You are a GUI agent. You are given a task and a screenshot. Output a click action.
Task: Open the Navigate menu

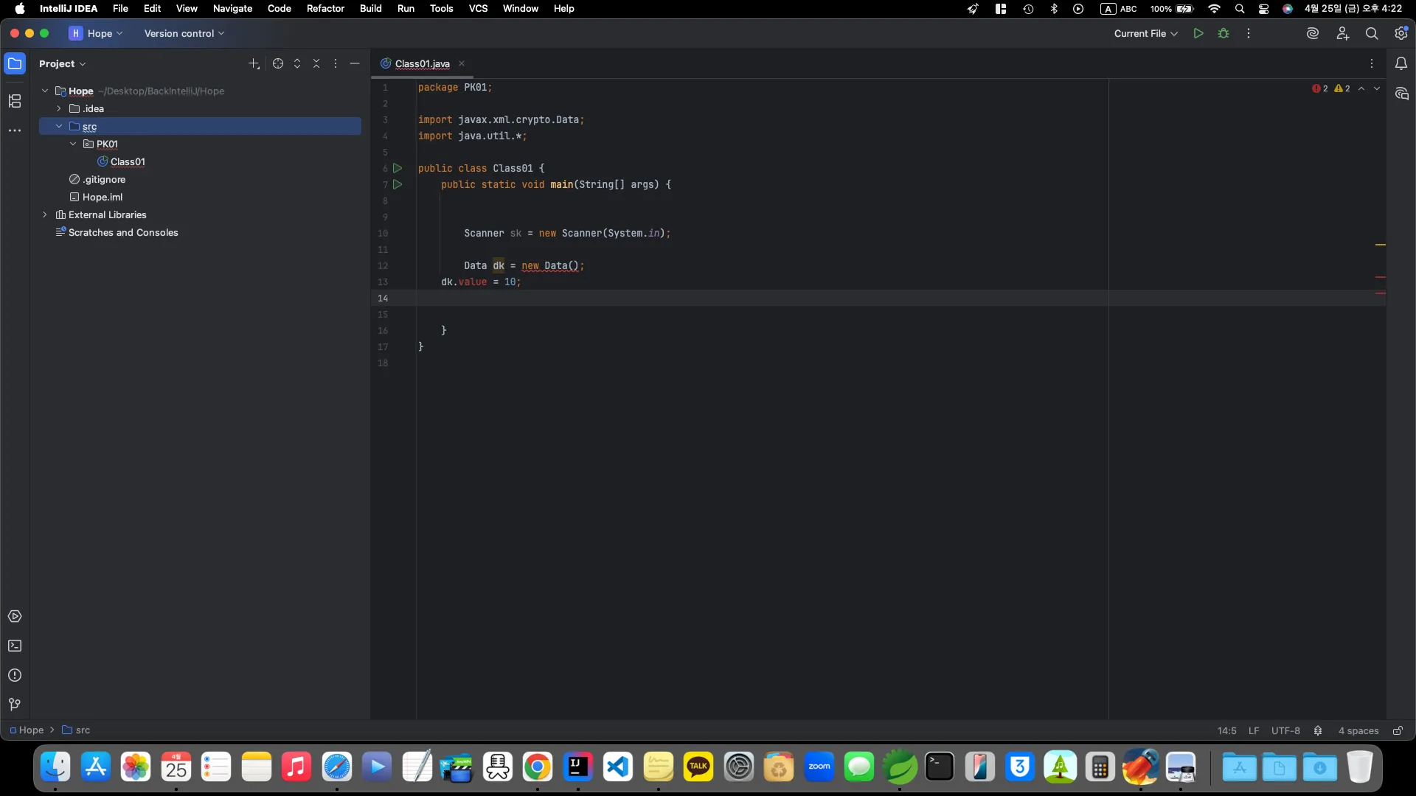tap(232, 8)
